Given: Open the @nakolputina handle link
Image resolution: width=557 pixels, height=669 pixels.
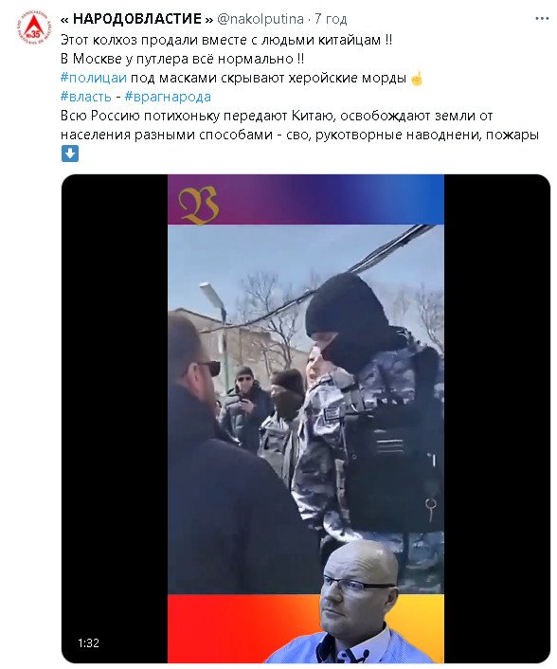Looking at the screenshot, I should (261, 19).
